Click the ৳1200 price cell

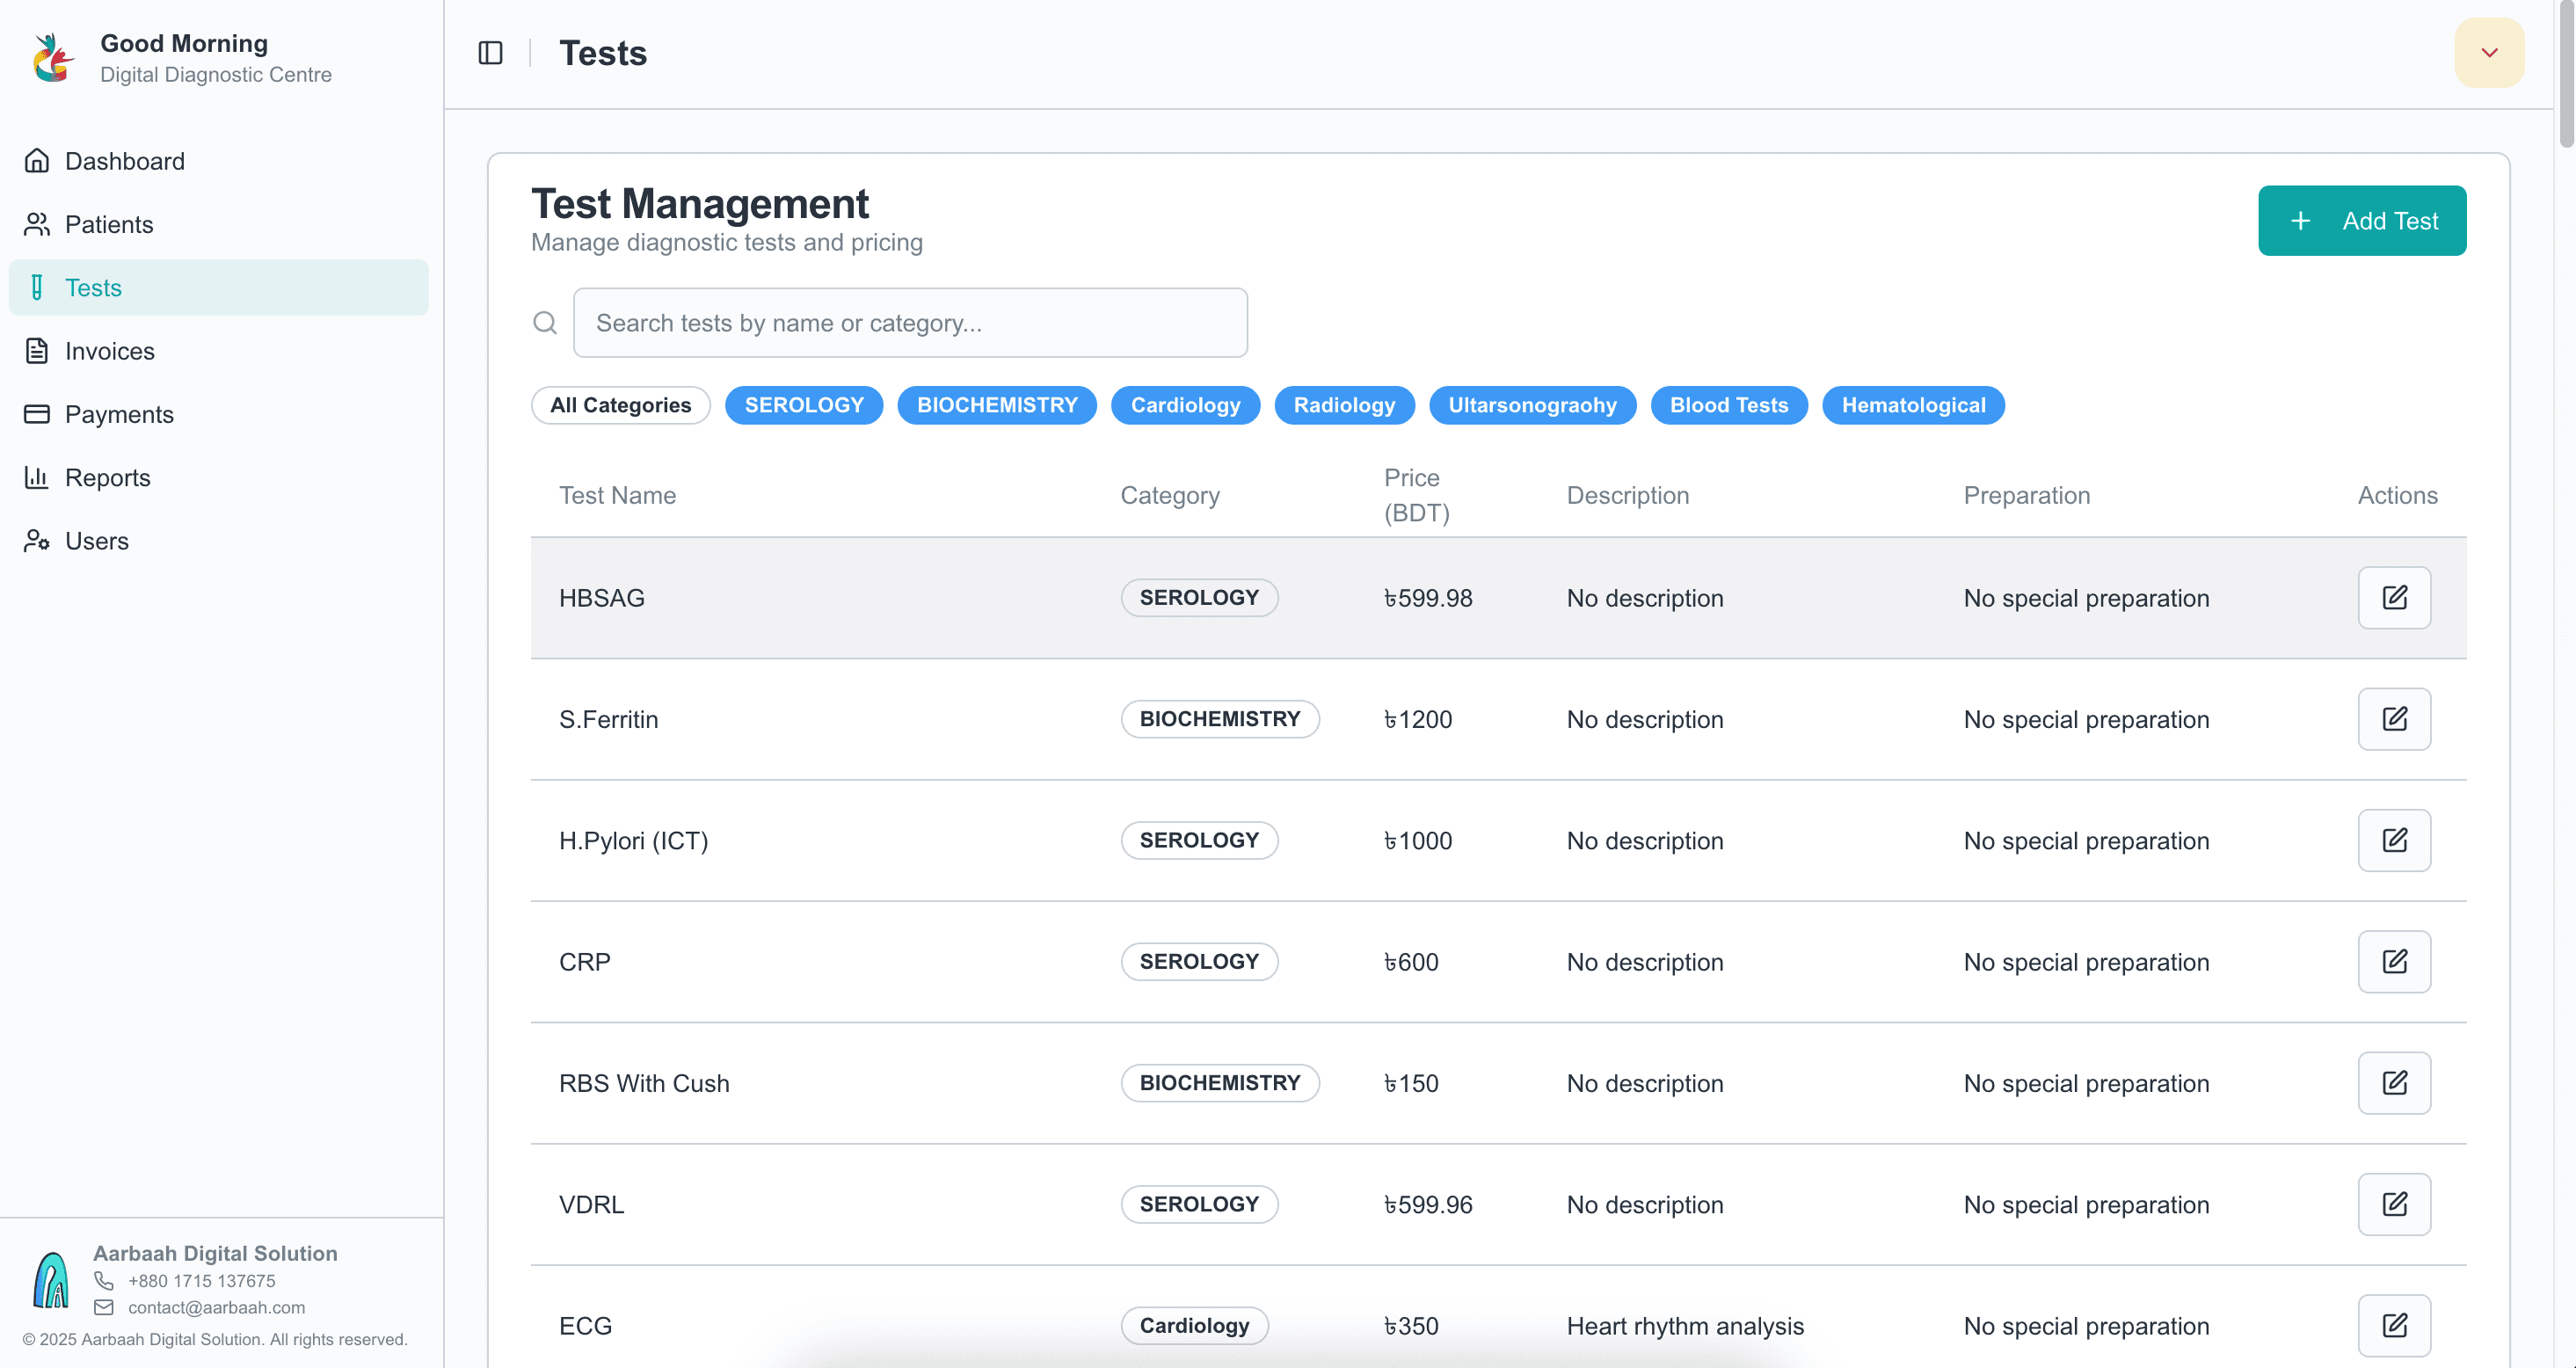click(x=1417, y=719)
